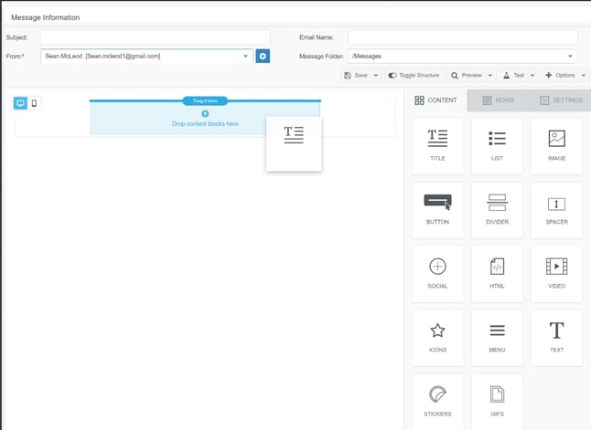Switch to desktop preview mode

tap(21, 103)
